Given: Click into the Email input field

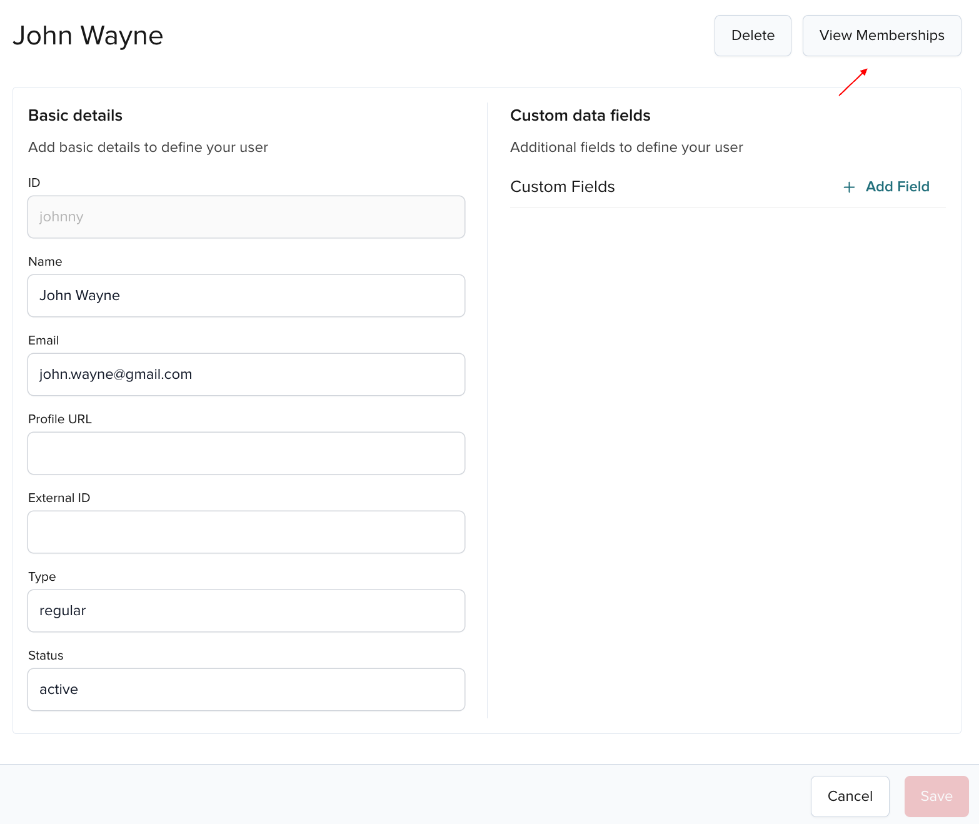Looking at the screenshot, I should (x=246, y=374).
